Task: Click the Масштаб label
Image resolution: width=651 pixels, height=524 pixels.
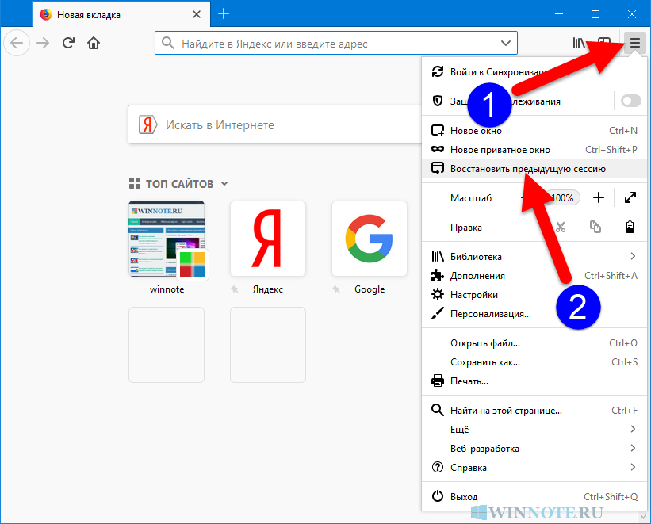Action: 471,198
